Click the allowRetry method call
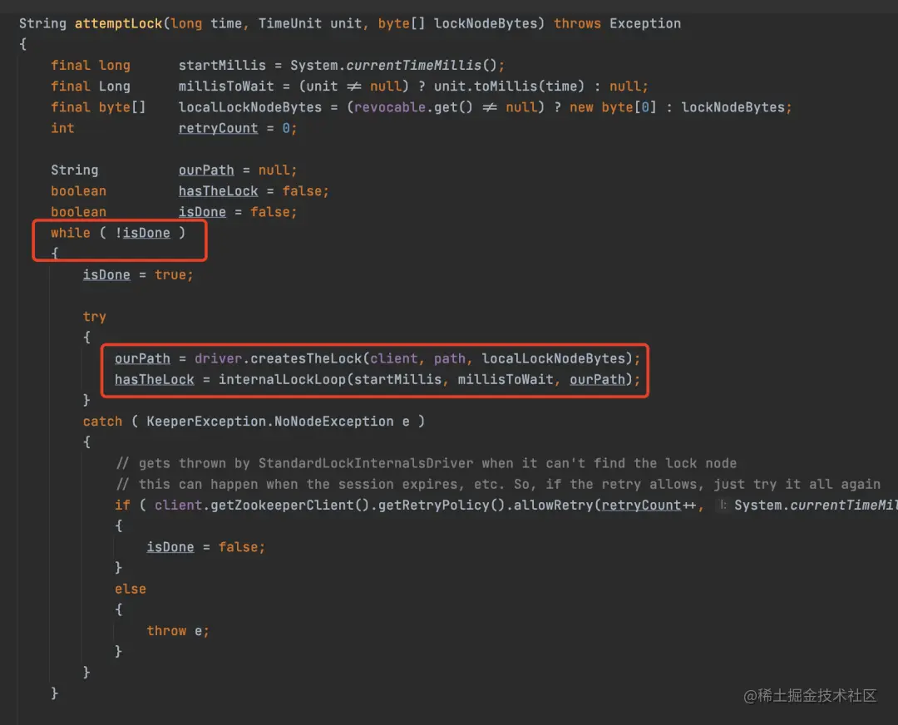Viewport: 898px width, 725px height. coord(553,506)
